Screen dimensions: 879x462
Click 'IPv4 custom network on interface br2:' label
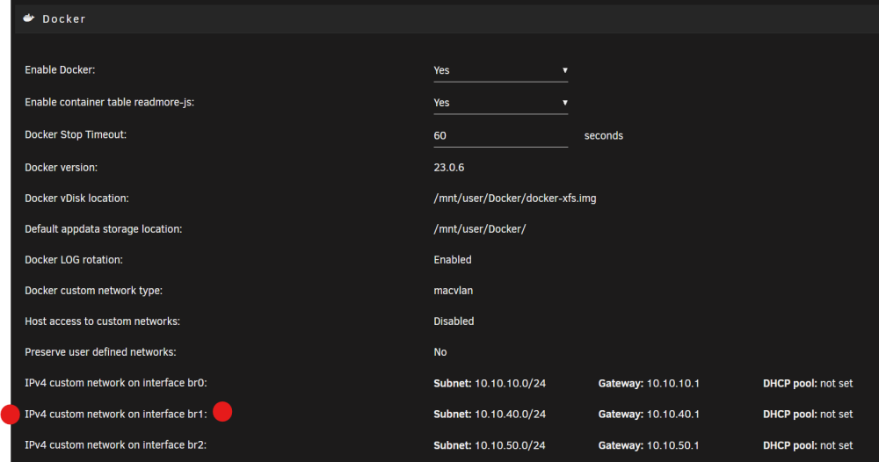click(115, 445)
